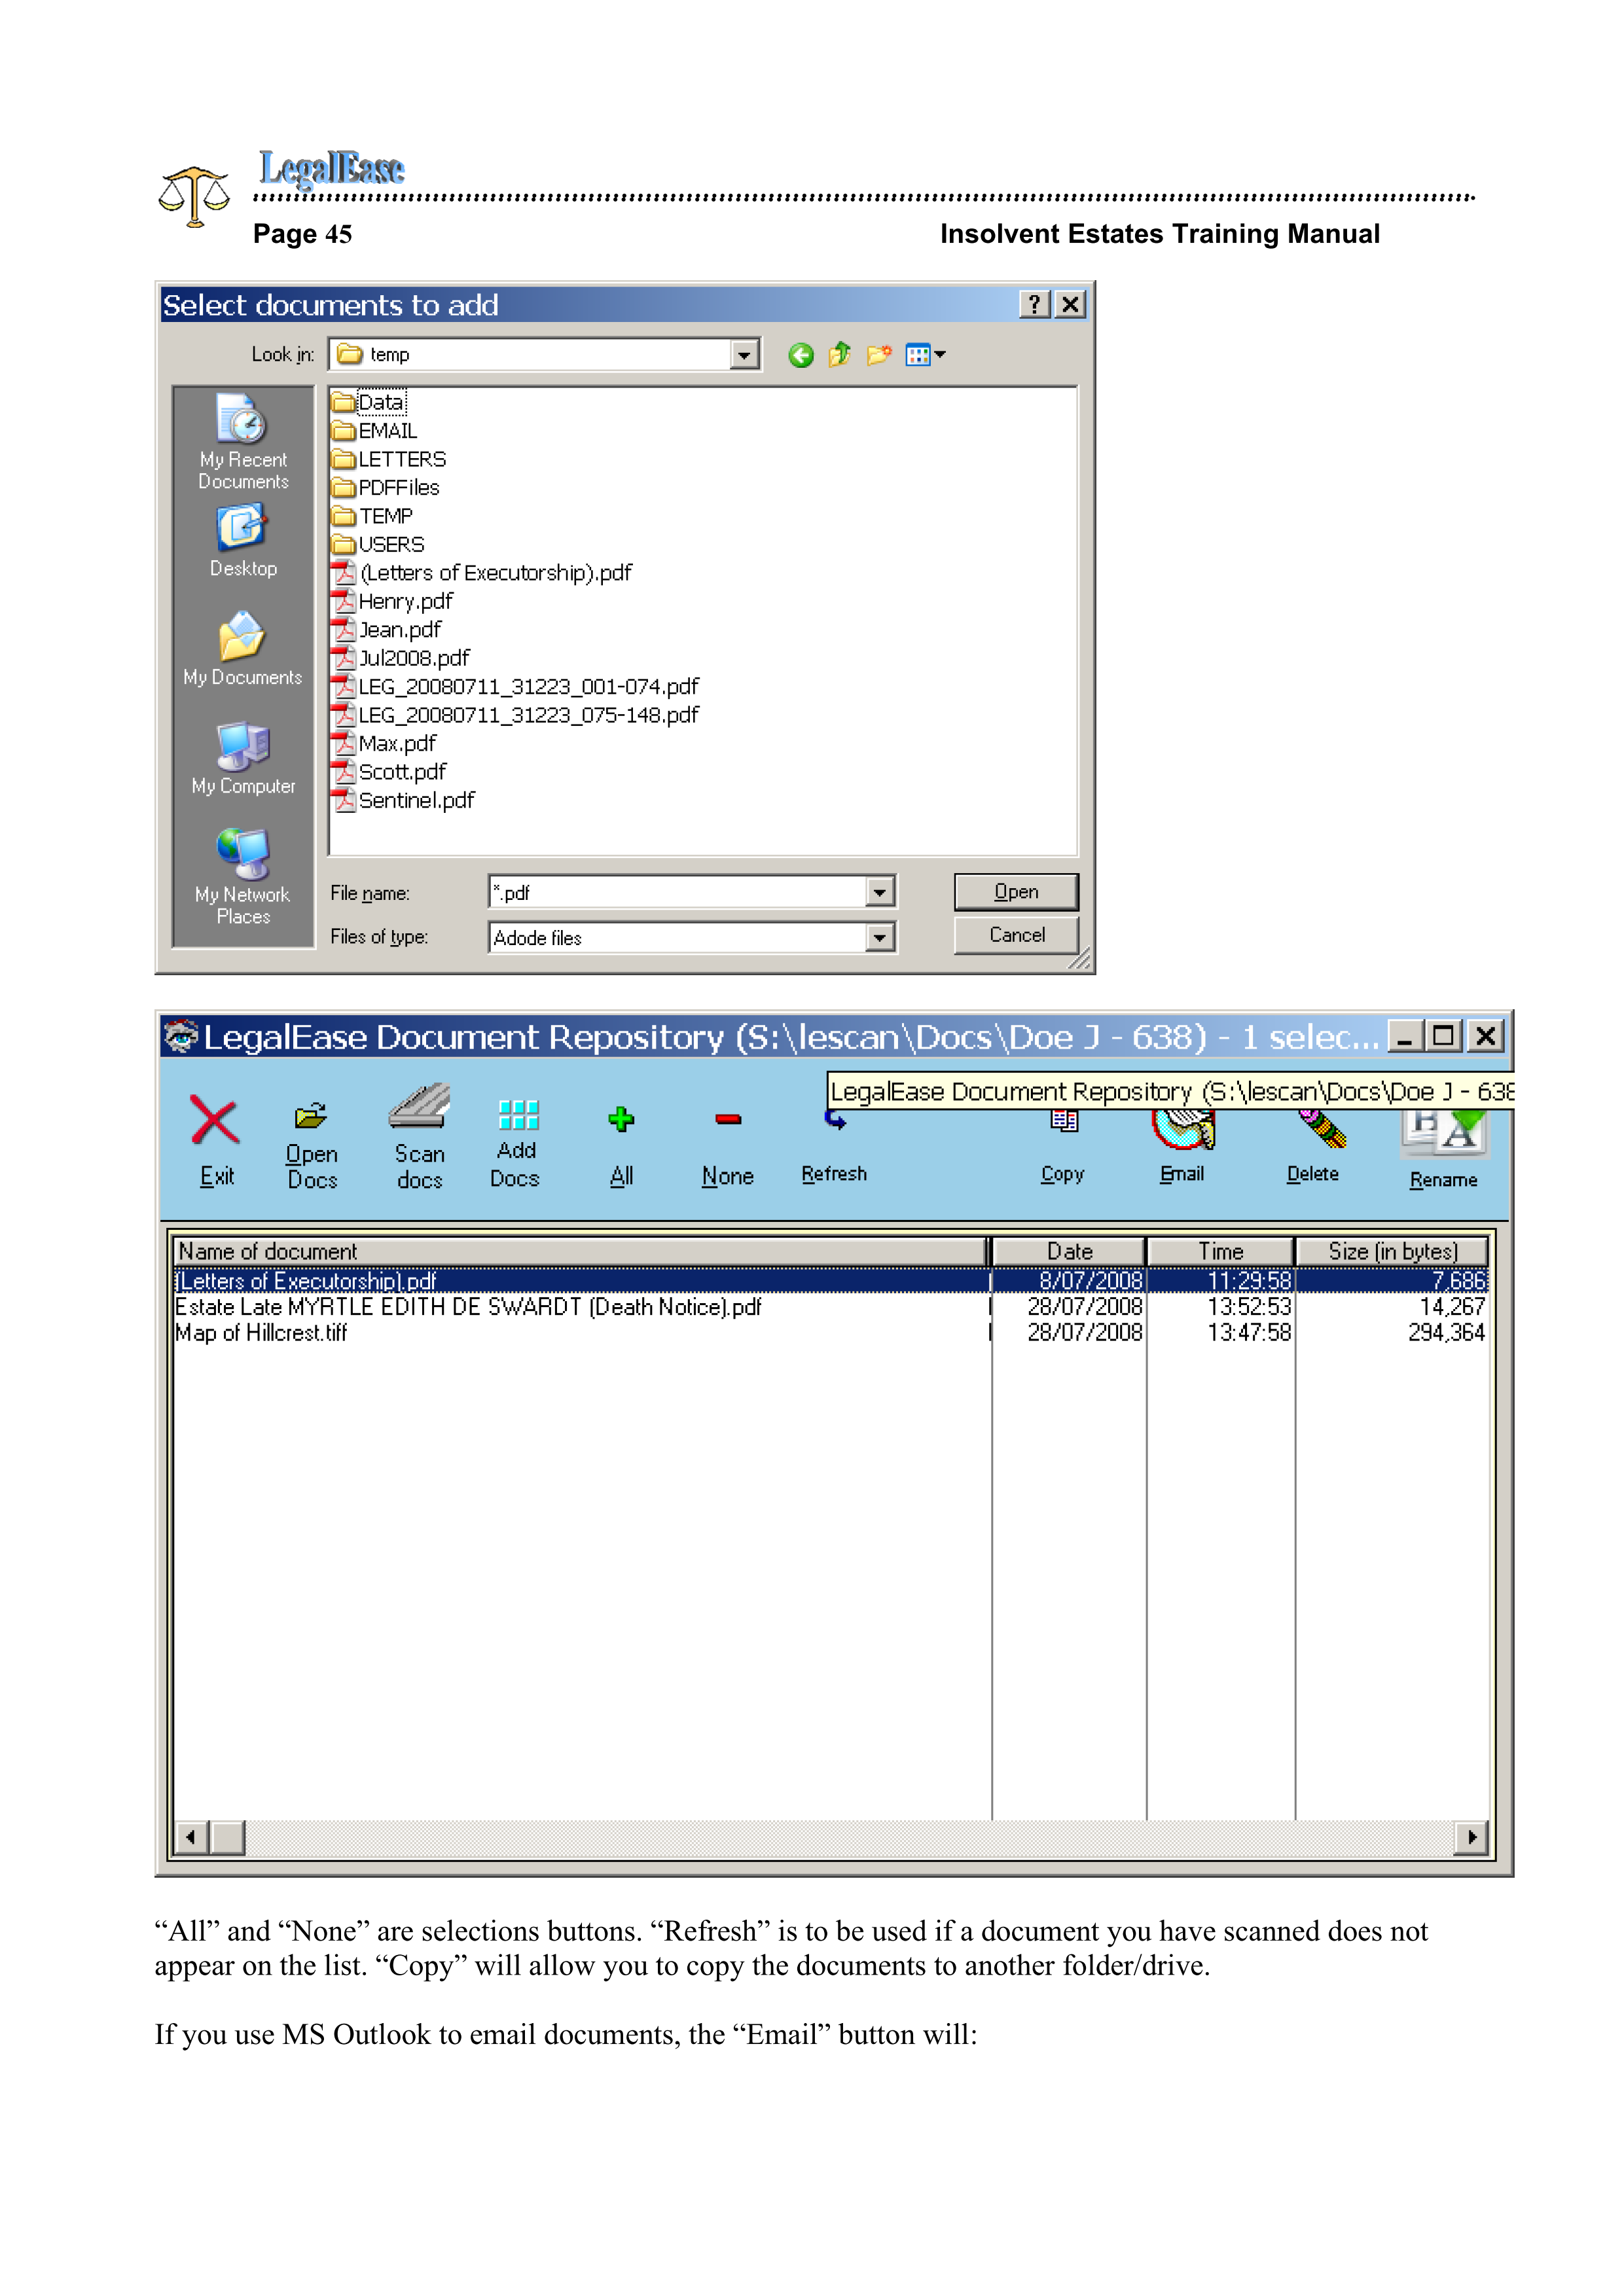Expand the Look in folder dropdown
Image resolution: width=1624 pixels, height=2296 pixels.
click(743, 355)
